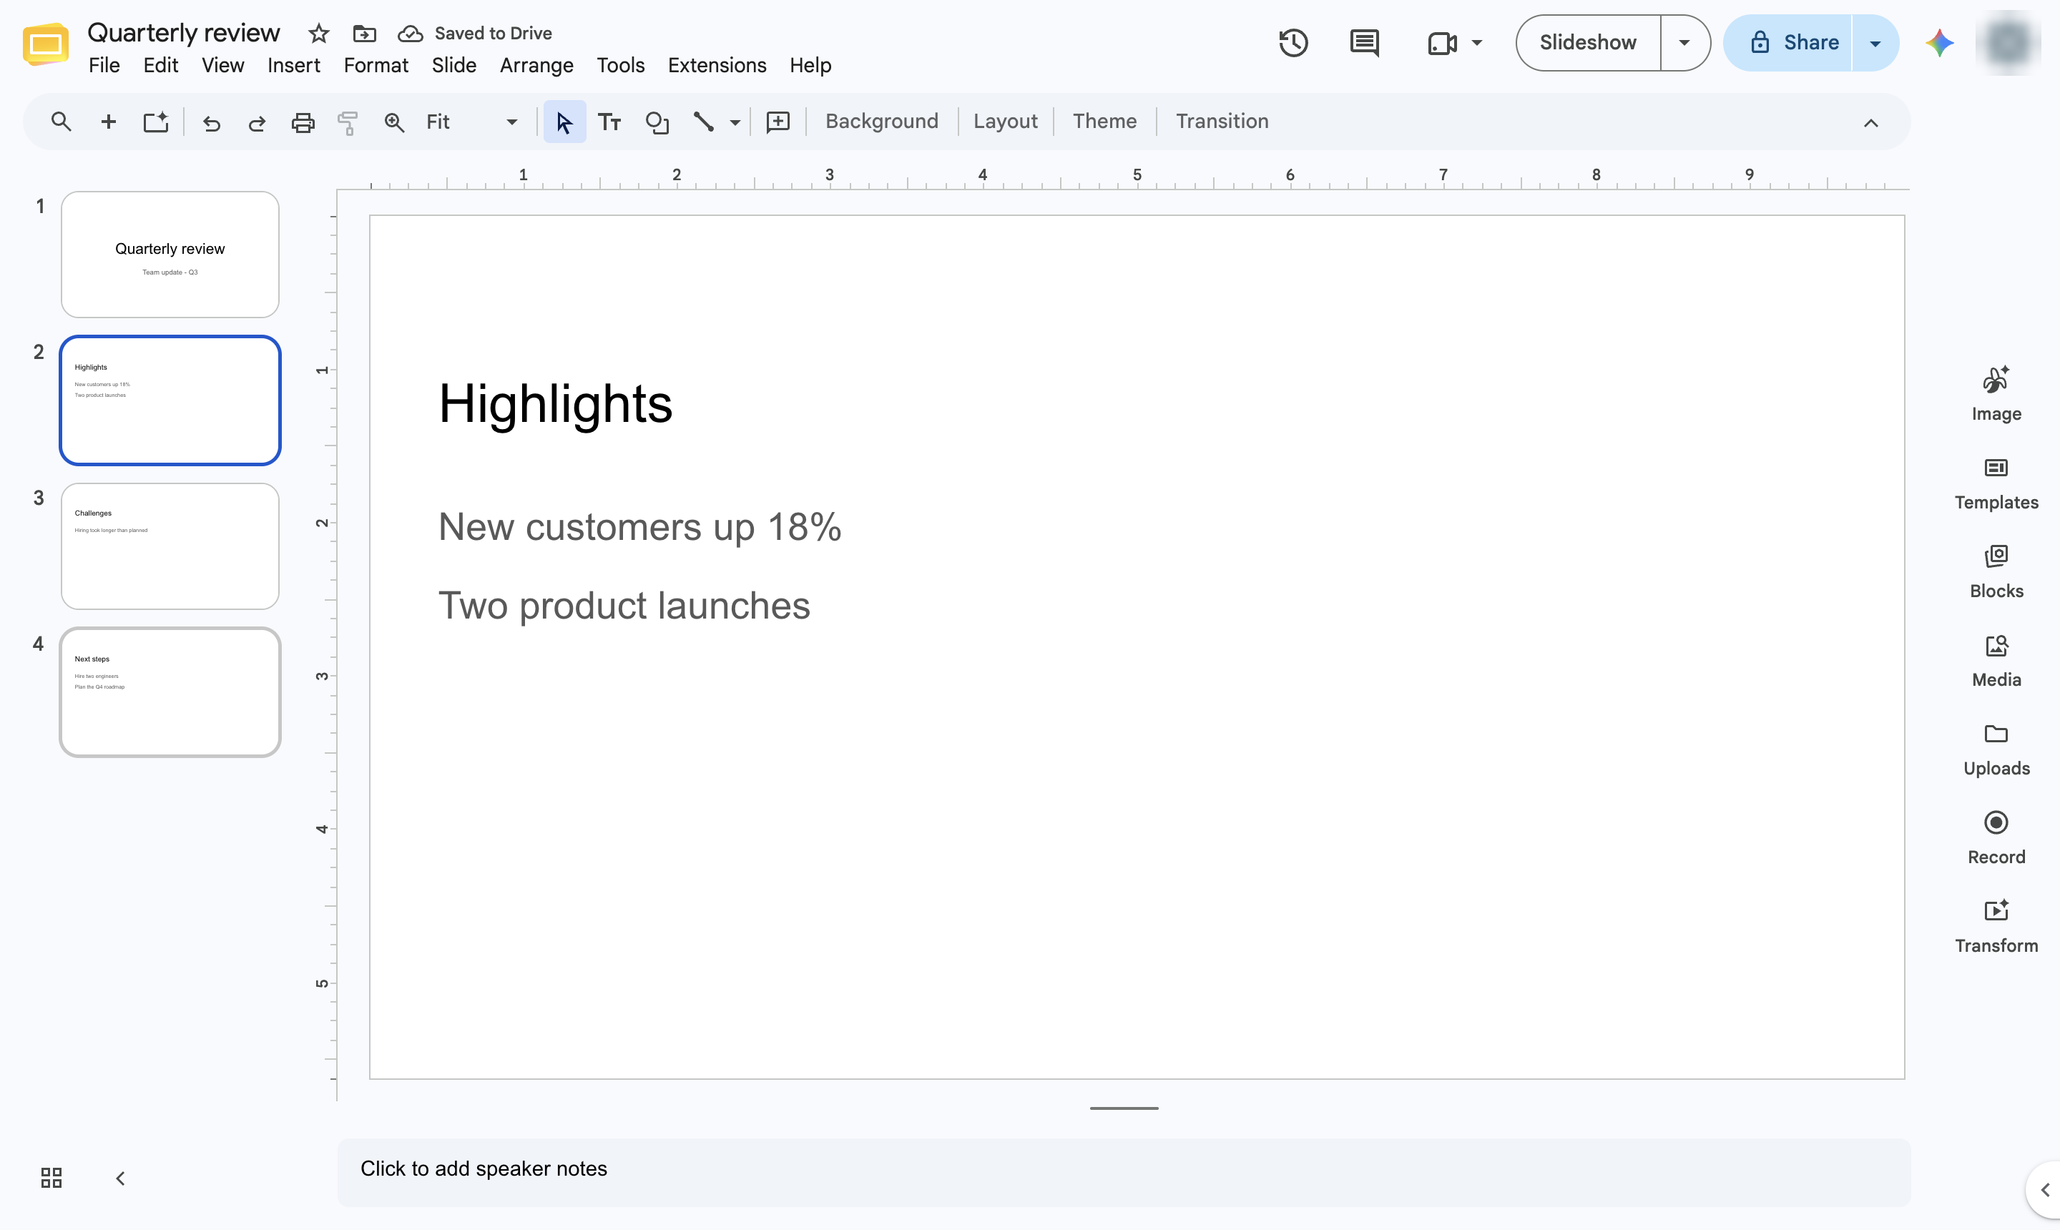Screen dimensions: 2060x1230
Task: Open version history clock icon
Action: (1293, 43)
